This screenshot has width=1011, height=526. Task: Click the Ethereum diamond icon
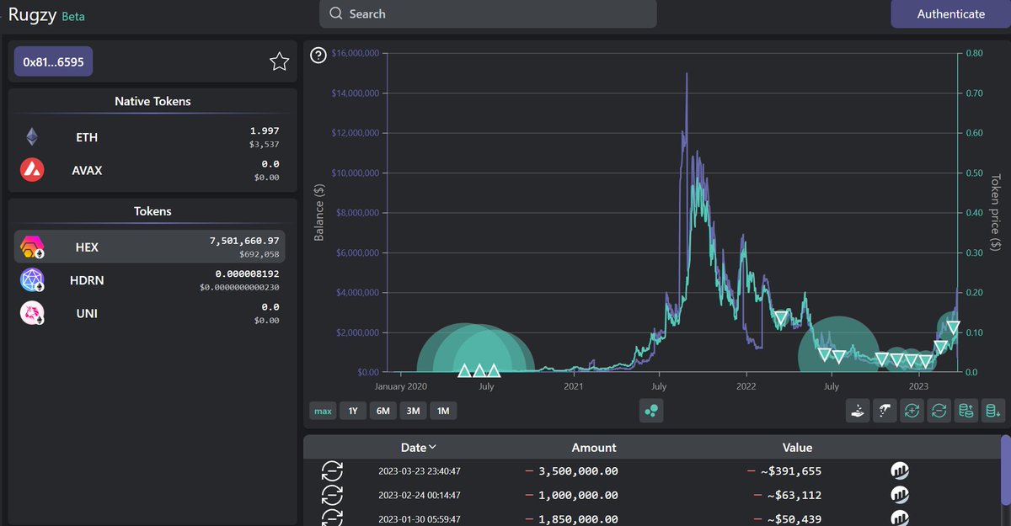32,137
